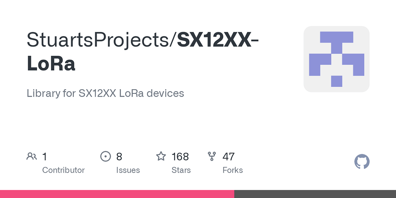
Task: Select the Stars label
Action: [x=181, y=170]
